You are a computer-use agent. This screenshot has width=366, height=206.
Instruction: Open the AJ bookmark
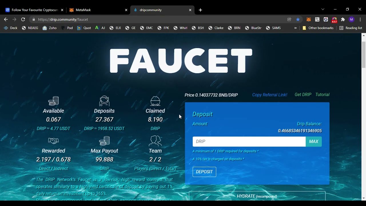coord(100,28)
